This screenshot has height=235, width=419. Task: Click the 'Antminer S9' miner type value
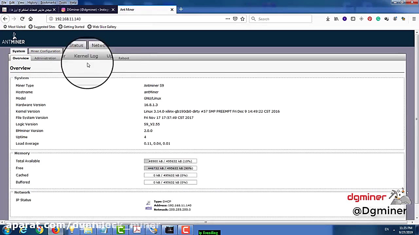point(154,86)
